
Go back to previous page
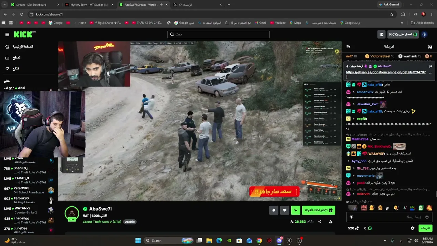click(x=5, y=14)
